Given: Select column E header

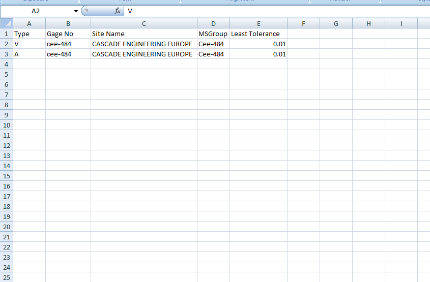Looking at the screenshot, I should [259, 24].
